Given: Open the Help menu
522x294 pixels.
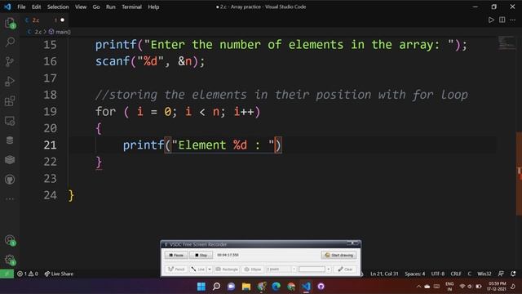Looking at the screenshot, I should (153, 7).
